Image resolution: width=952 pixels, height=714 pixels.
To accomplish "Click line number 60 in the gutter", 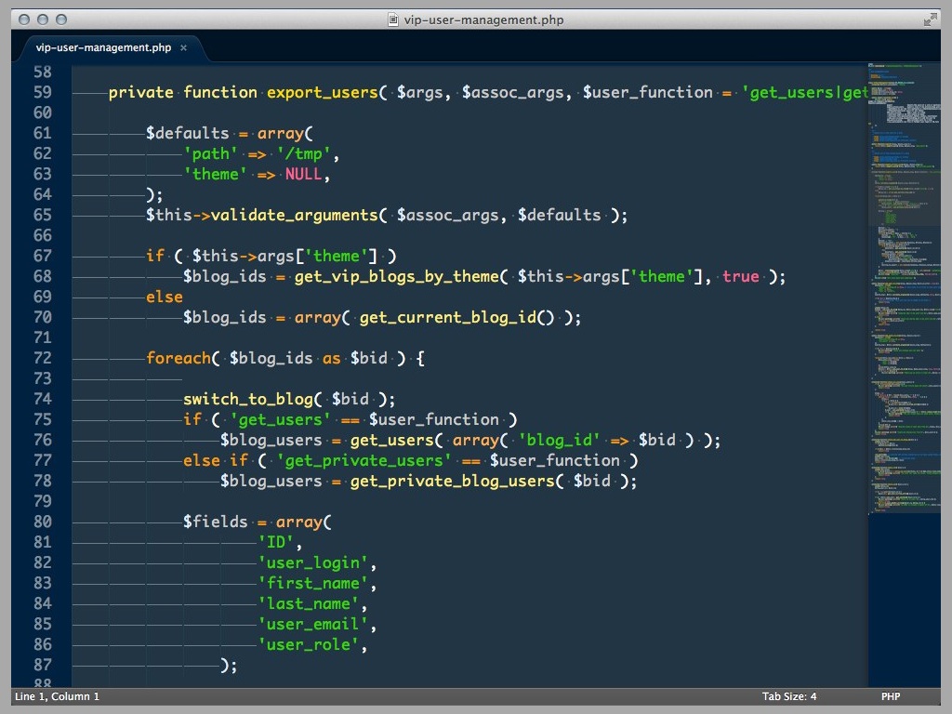I will point(43,112).
